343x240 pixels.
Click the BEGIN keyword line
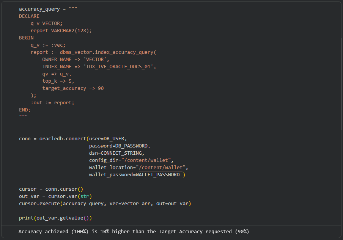(26, 38)
